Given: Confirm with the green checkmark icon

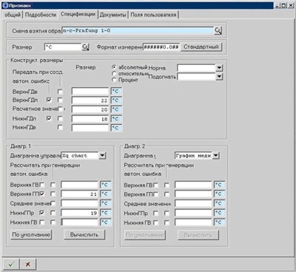Looking at the screenshot, I should [11, 264].
